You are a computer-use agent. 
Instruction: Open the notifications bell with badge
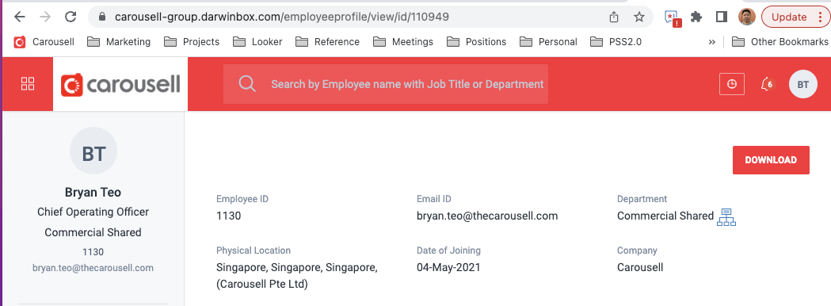pyautogui.click(x=767, y=84)
